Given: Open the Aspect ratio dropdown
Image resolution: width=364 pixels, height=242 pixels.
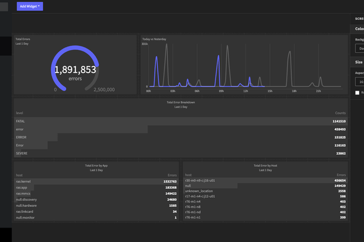Looking at the screenshot, I should pyautogui.click(x=360, y=82).
